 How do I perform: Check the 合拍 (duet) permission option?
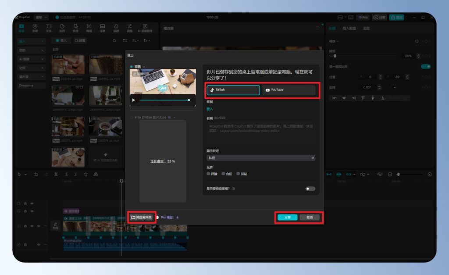pos(224,174)
